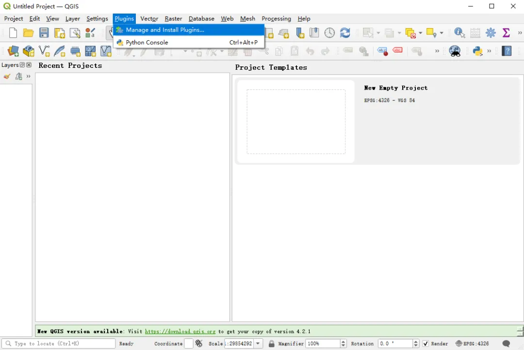
Task: Open the New Print Layout icon
Action: pyautogui.click(x=60, y=33)
